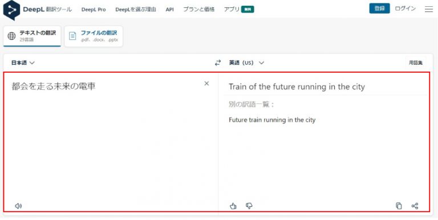
Task: Give thumbs up to translation
Action: coord(233,206)
